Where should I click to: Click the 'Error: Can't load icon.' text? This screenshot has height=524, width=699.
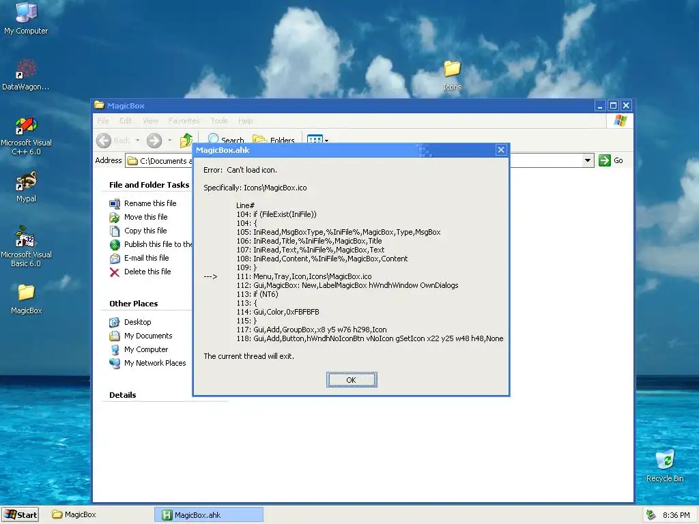[240, 170]
